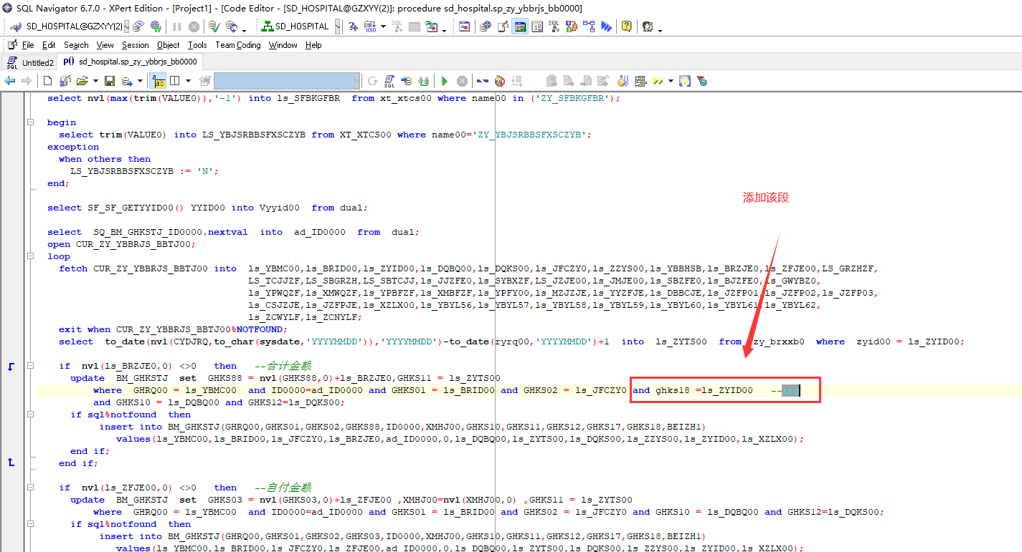The width and height of the screenshot is (1022, 552).
Task: Click the blue Back navigation arrow
Action: click(x=10, y=81)
